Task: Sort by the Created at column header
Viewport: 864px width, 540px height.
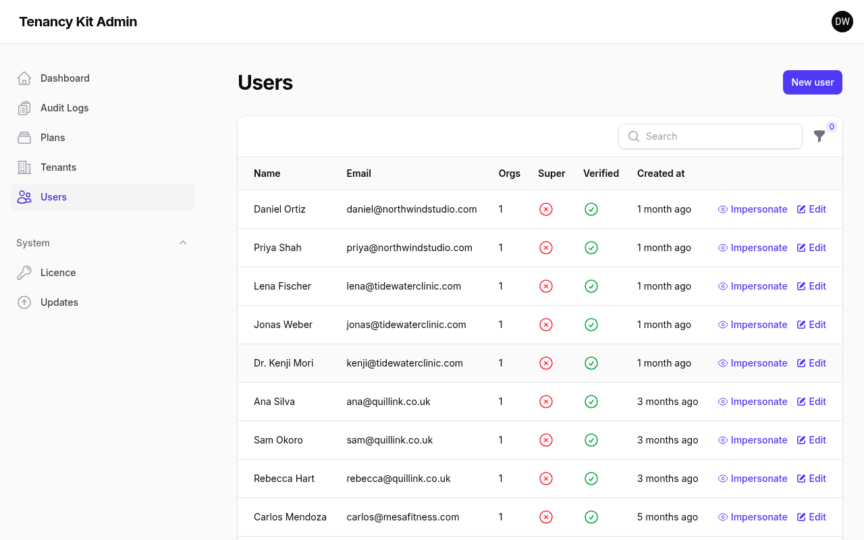Action: 661,173
